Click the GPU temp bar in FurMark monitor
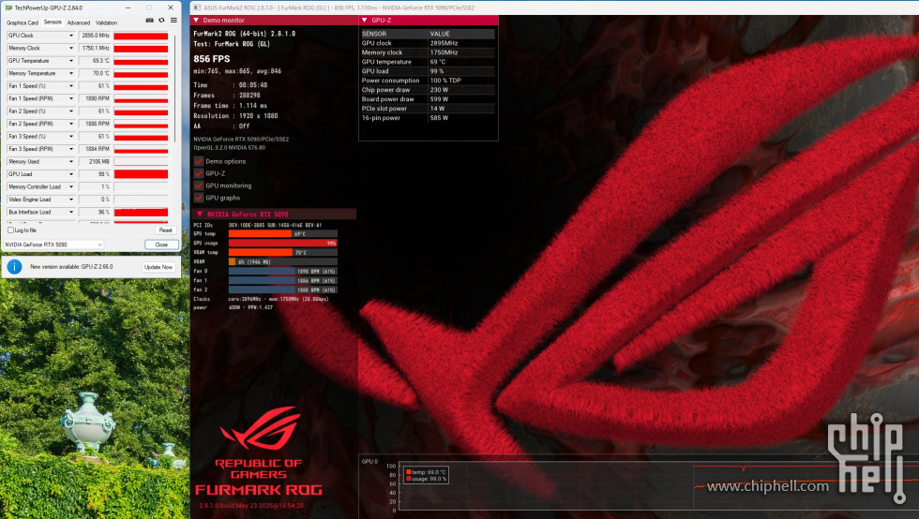 [x=282, y=233]
